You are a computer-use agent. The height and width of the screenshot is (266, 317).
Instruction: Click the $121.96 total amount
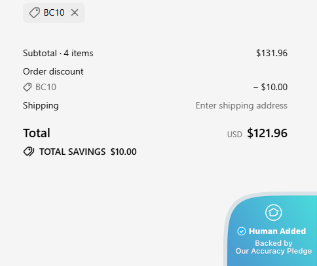pyautogui.click(x=267, y=133)
